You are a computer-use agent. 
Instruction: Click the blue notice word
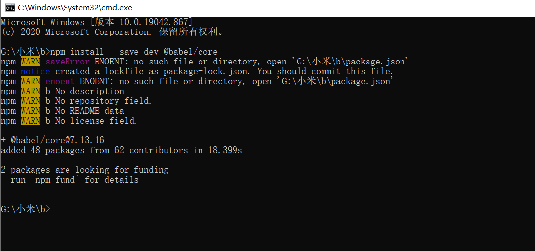(x=35, y=72)
